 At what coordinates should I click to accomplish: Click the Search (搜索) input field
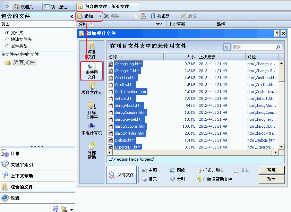(x=253, y=47)
